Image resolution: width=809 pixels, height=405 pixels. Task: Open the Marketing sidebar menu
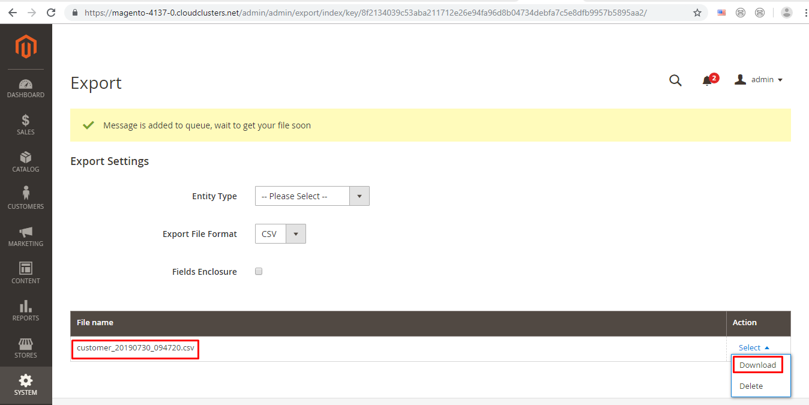click(26, 236)
